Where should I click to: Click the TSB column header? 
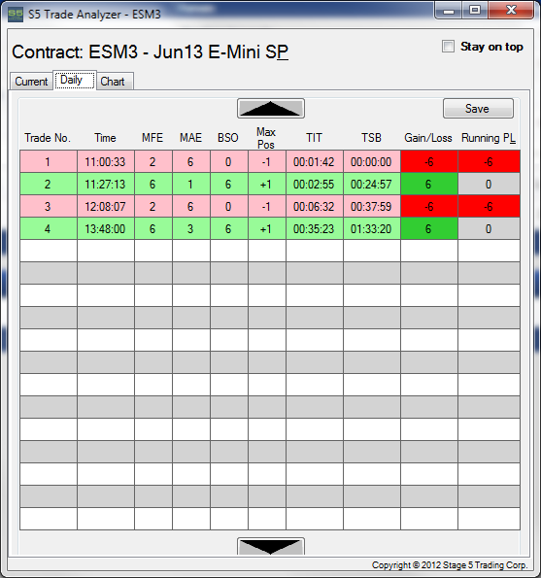coord(371,138)
